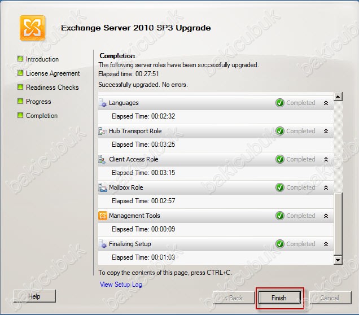Collapse the Client Access Role section
The image size is (359, 315).
click(326, 159)
